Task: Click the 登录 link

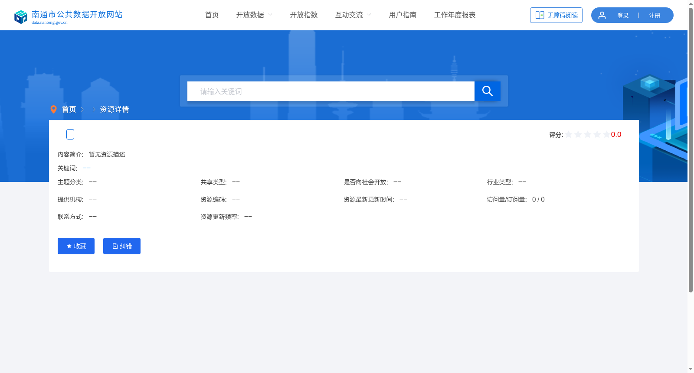Action: click(x=623, y=16)
